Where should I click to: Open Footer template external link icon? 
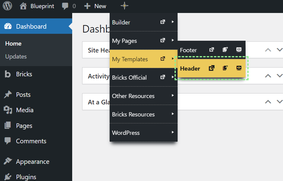click(212, 50)
